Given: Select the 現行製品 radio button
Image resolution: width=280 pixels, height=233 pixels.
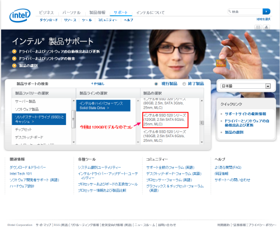Looking at the screenshot, I should point(156,84).
